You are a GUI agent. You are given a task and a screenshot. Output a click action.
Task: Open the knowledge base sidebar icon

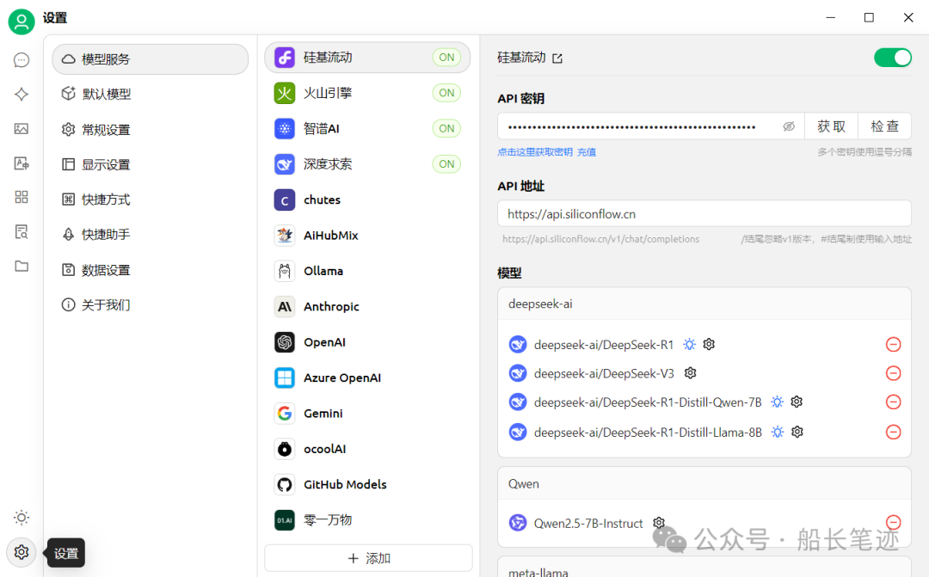point(22,231)
